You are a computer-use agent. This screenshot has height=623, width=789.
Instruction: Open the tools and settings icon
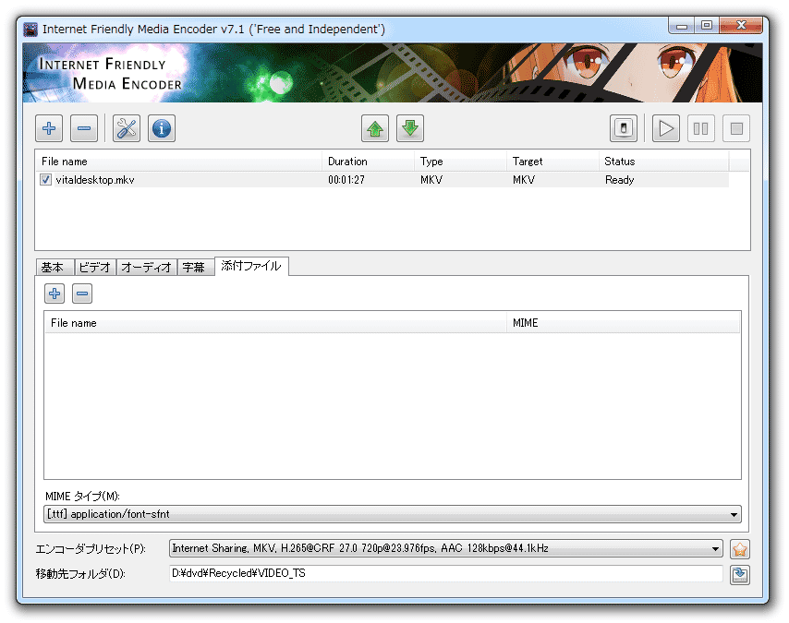point(127,128)
